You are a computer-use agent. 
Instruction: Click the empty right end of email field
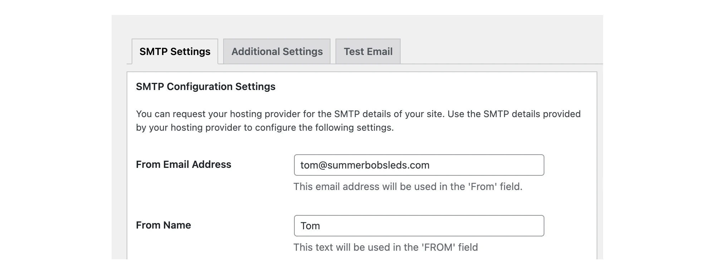[x=519, y=165]
